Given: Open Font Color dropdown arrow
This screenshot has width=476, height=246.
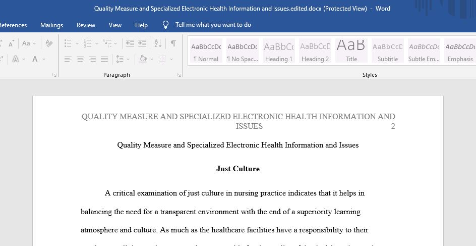Looking at the screenshot, I should click(44, 59).
